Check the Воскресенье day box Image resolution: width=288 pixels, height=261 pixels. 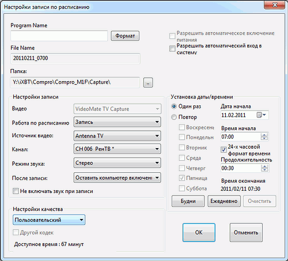pos(181,127)
